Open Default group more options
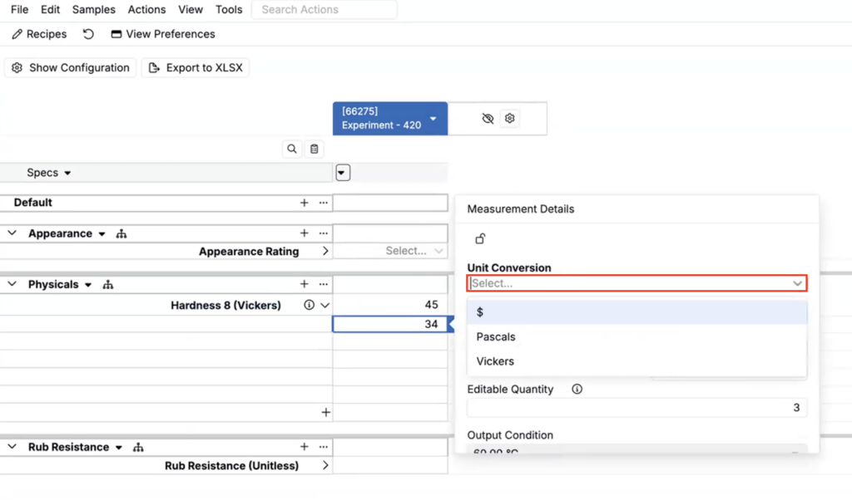The height and width of the screenshot is (500, 852). (324, 203)
